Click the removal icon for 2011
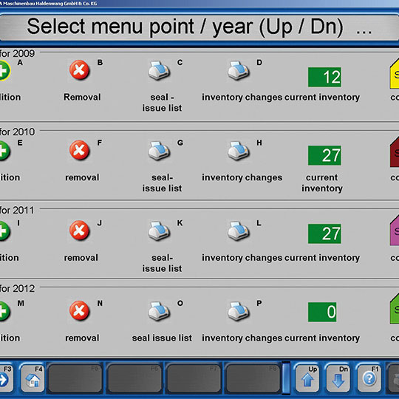This screenshot has height=399, width=399. 79,231
